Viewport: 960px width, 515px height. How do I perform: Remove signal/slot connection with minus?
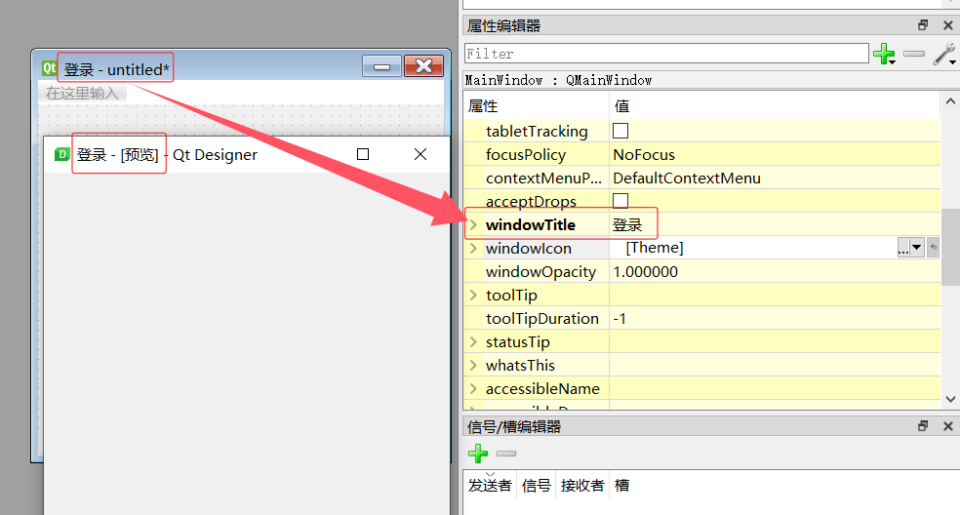coord(506,454)
